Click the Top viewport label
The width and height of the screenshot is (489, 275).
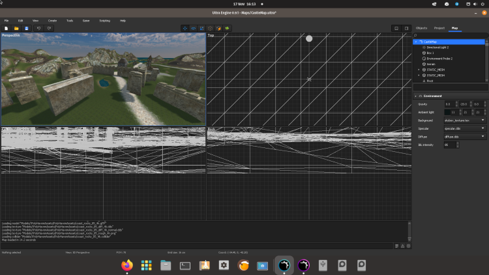point(211,35)
